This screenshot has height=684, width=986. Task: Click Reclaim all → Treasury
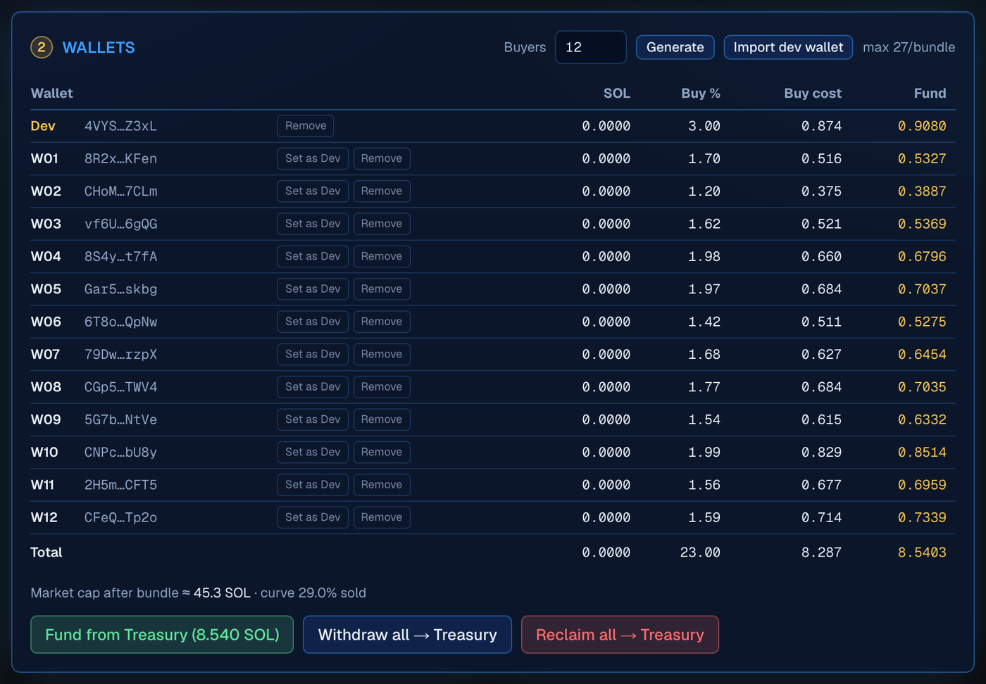click(620, 635)
